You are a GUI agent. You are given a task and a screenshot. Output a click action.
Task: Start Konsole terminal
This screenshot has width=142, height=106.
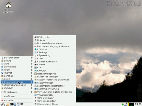[54, 64]
